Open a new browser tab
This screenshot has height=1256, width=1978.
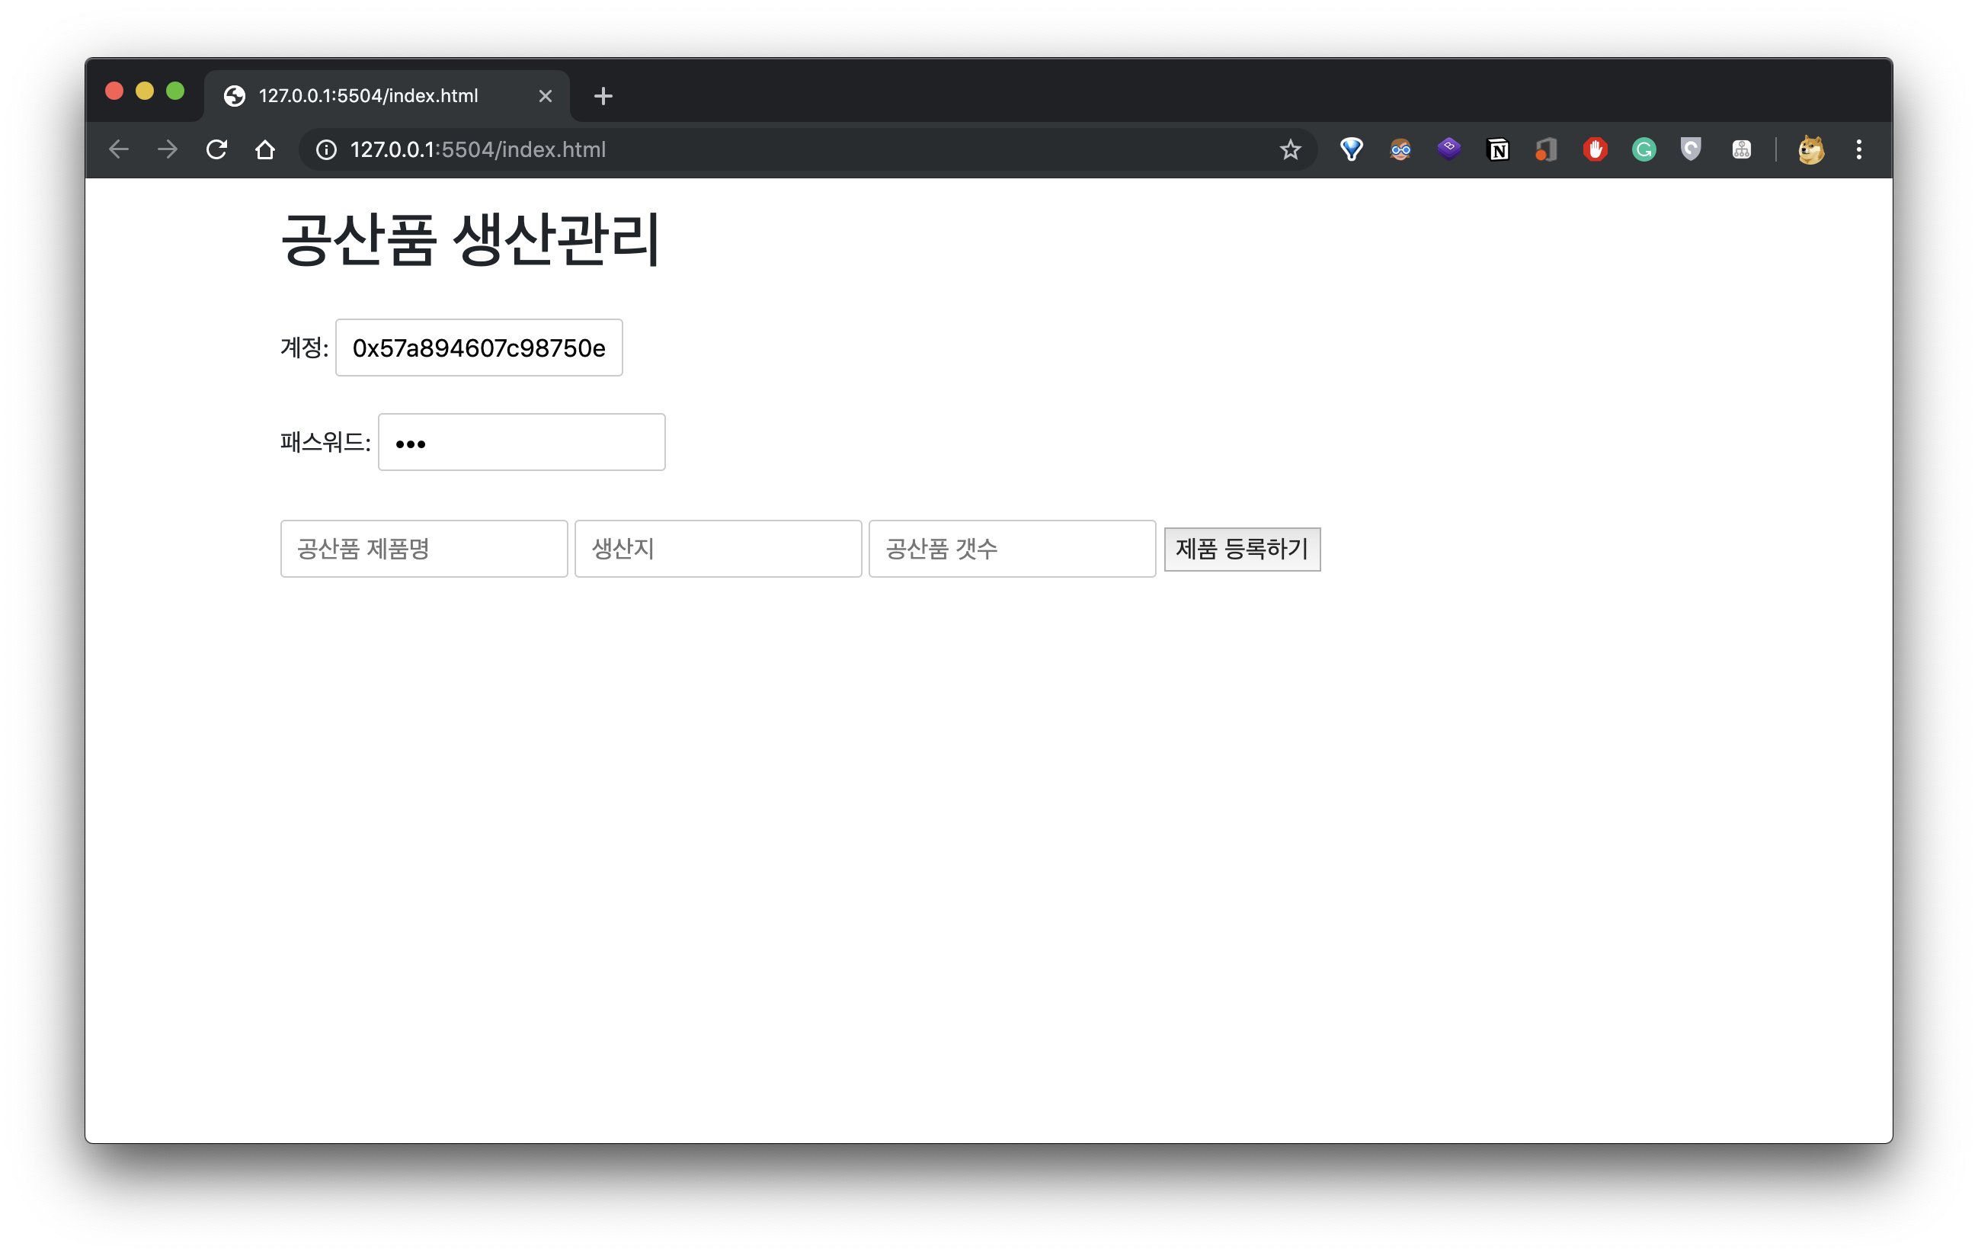pos(603,96)
